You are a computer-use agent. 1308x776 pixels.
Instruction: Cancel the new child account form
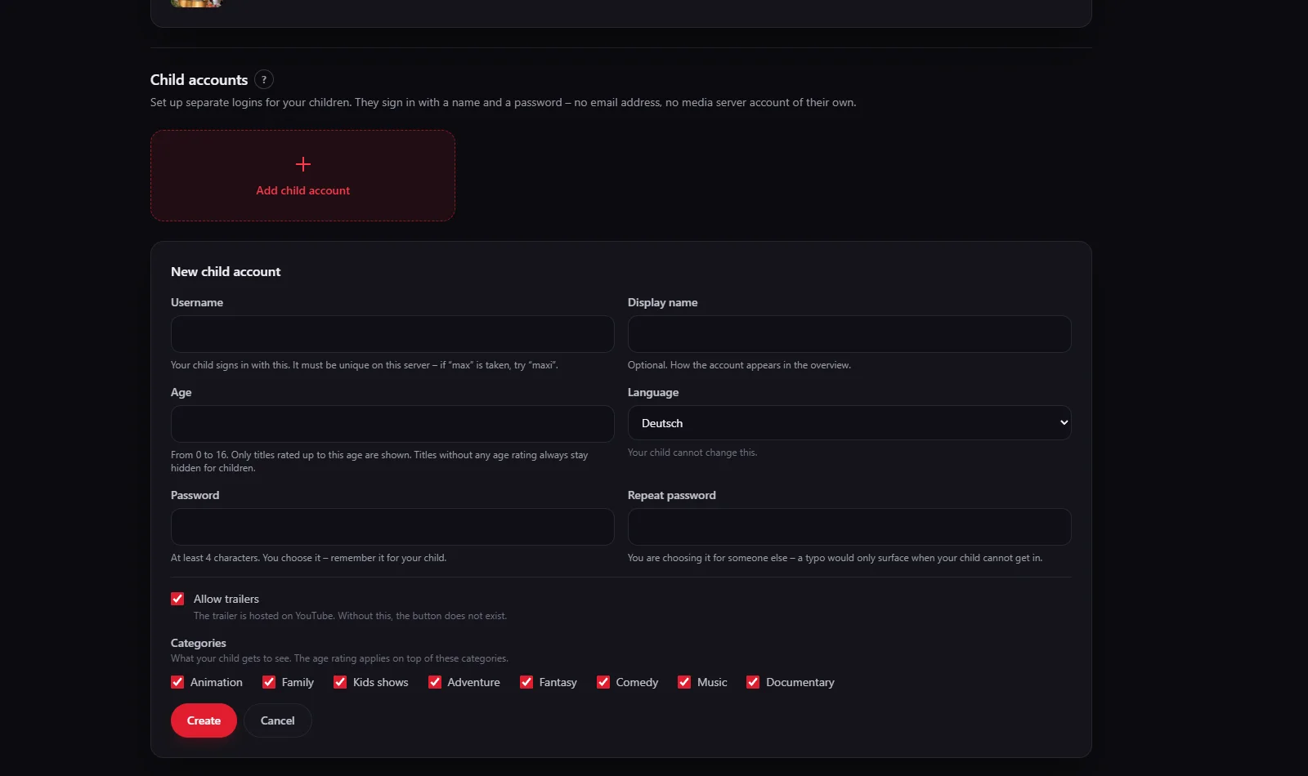click(277, 720)
